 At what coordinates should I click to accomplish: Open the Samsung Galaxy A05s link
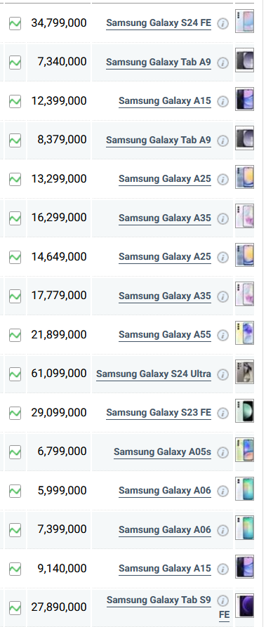[162, 452]
